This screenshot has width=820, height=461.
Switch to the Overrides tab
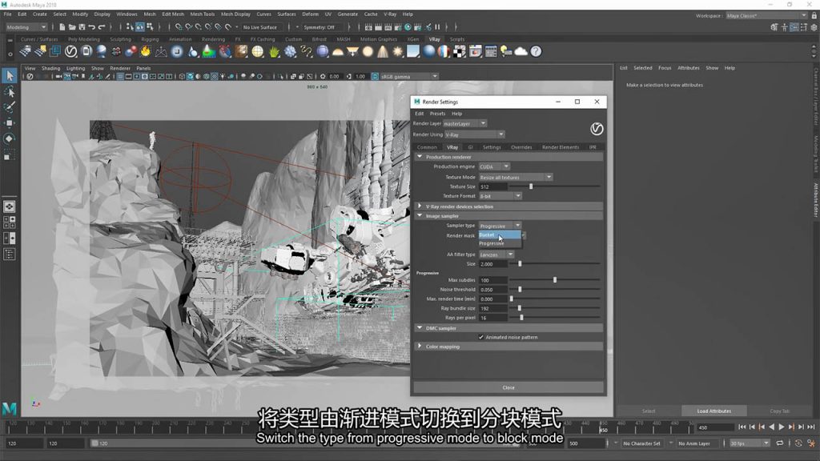pos(521,147)
